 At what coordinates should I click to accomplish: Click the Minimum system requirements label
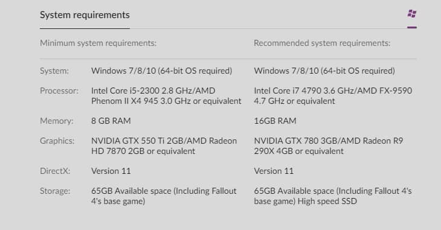(x=98, y=43)
